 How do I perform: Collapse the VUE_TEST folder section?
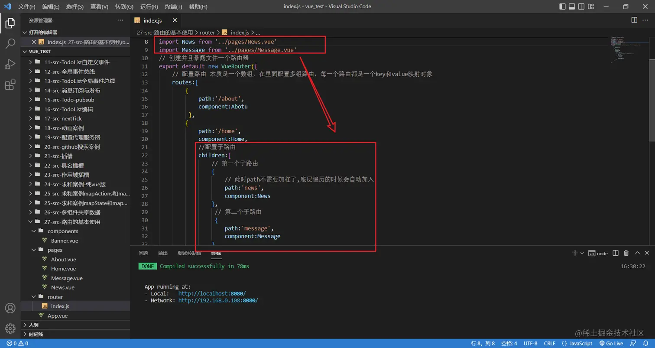[75, 51]
